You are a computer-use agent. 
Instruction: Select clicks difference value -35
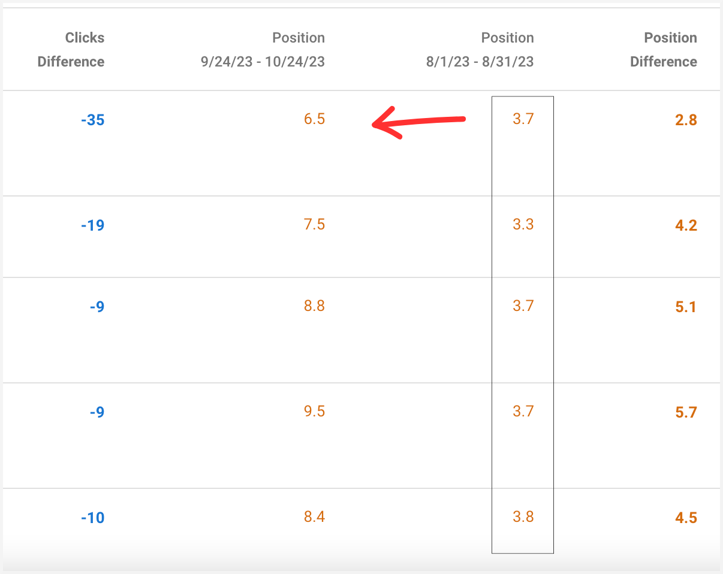coord(92,120)
